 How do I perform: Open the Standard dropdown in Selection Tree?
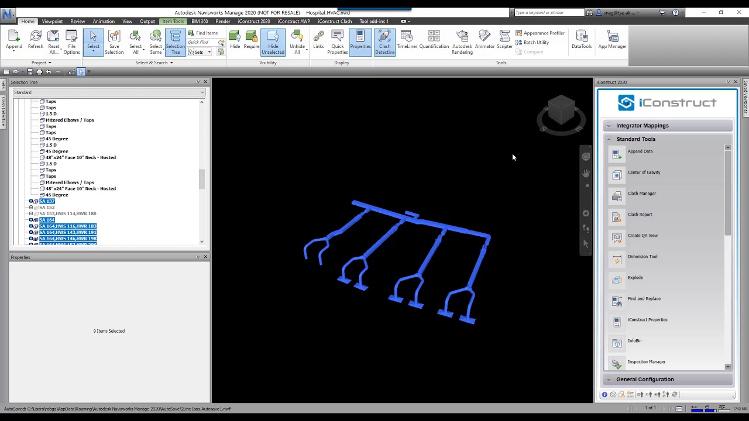click(109, 92)
